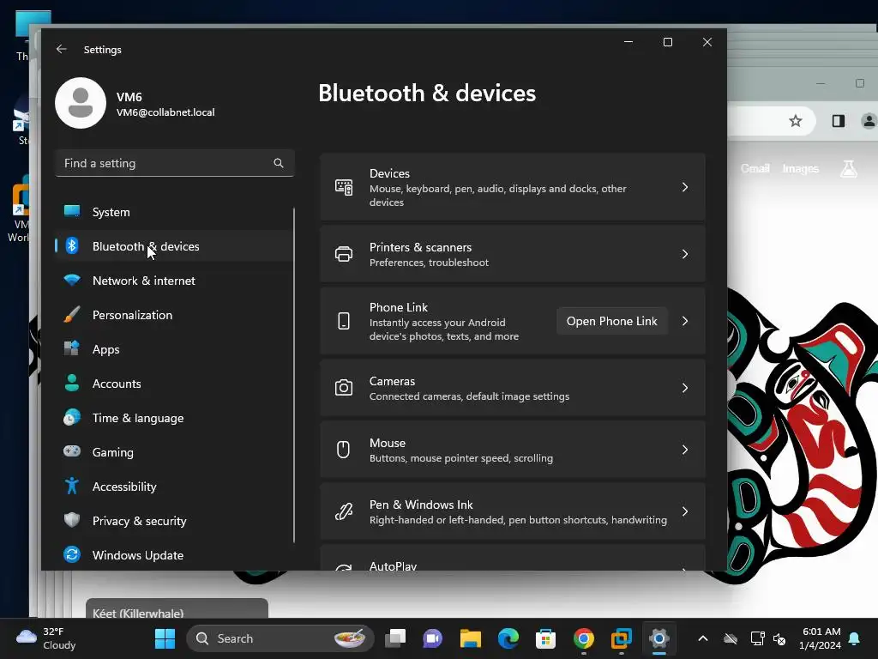Click the Personalization paintbrush icon

pyautogui.click(x=72, y=314)
